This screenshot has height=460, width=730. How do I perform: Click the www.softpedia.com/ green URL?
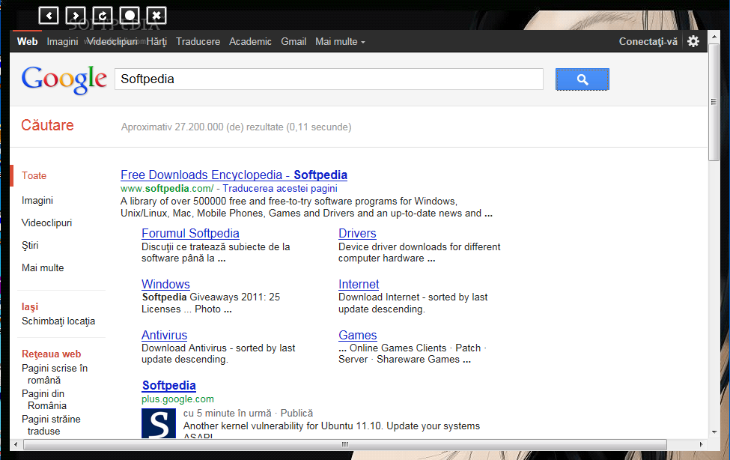pos(167,188)
